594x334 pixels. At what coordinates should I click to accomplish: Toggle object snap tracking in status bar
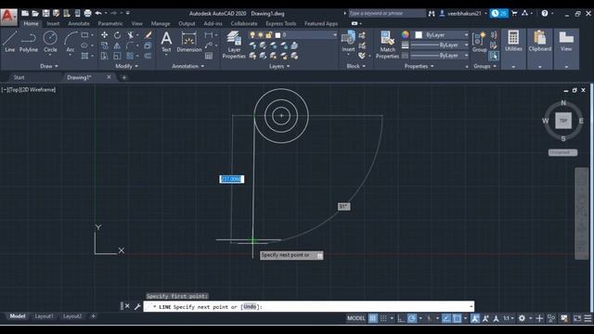[x=446, y=318]
